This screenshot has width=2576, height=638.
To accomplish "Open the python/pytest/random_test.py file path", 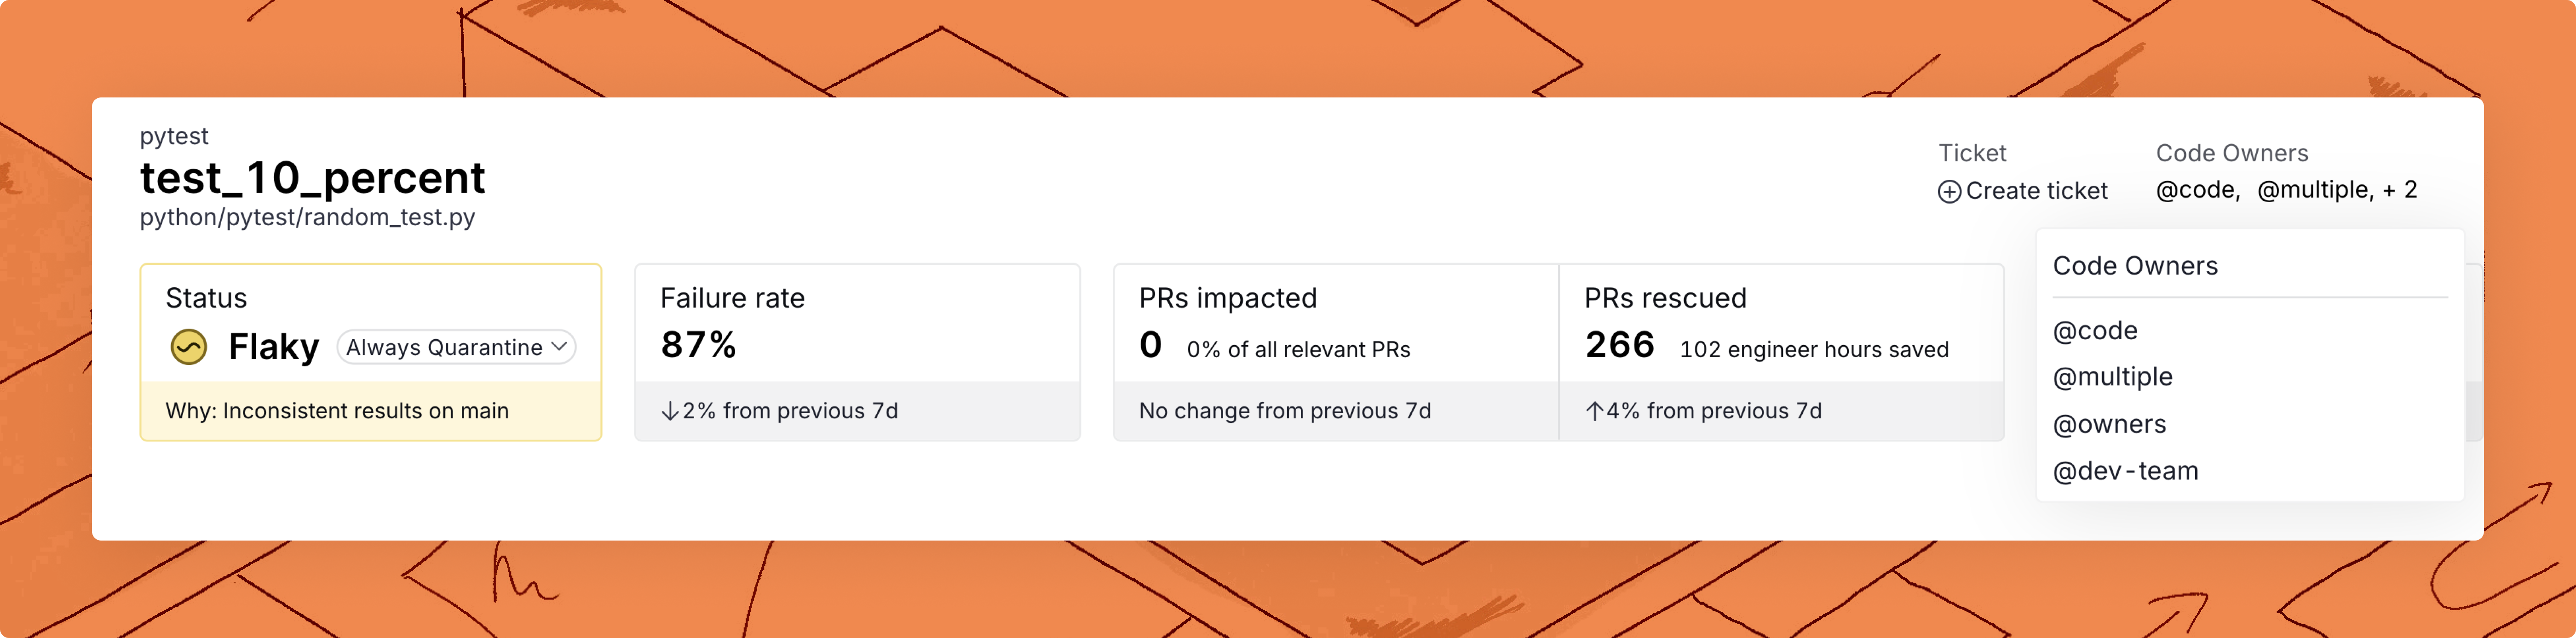I will point(307,217).
